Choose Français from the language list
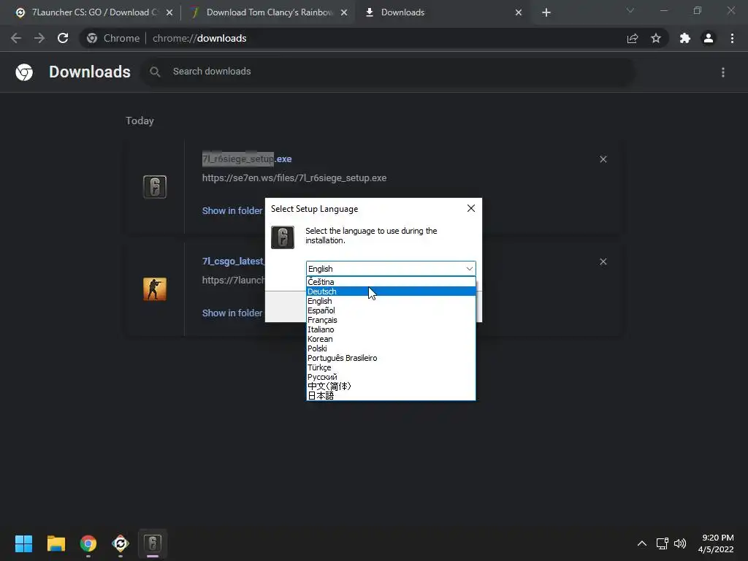Viewport: 748px width, 561px height. tap(391, 320)
